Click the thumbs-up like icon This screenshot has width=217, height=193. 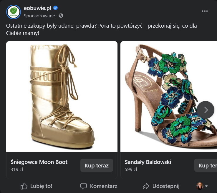[x=24, y=186]
